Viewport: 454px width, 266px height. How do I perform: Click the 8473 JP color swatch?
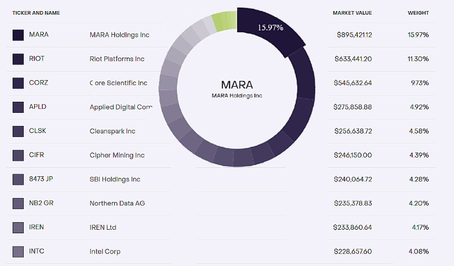pyautogui.click(x=18, y=179)
